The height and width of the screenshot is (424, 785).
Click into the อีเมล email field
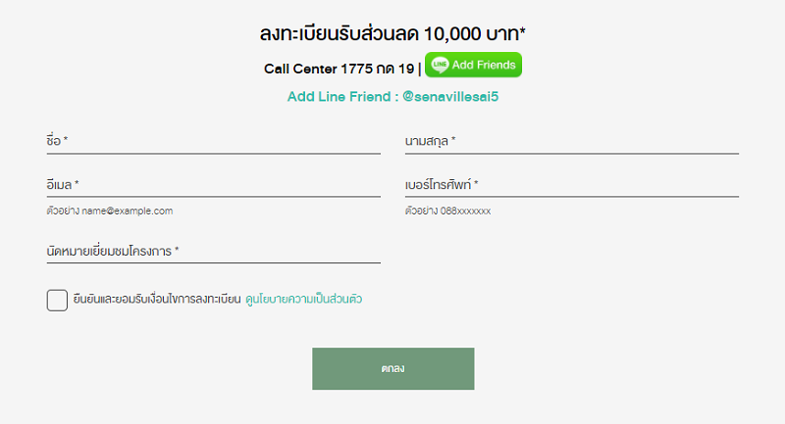(214, 185)
